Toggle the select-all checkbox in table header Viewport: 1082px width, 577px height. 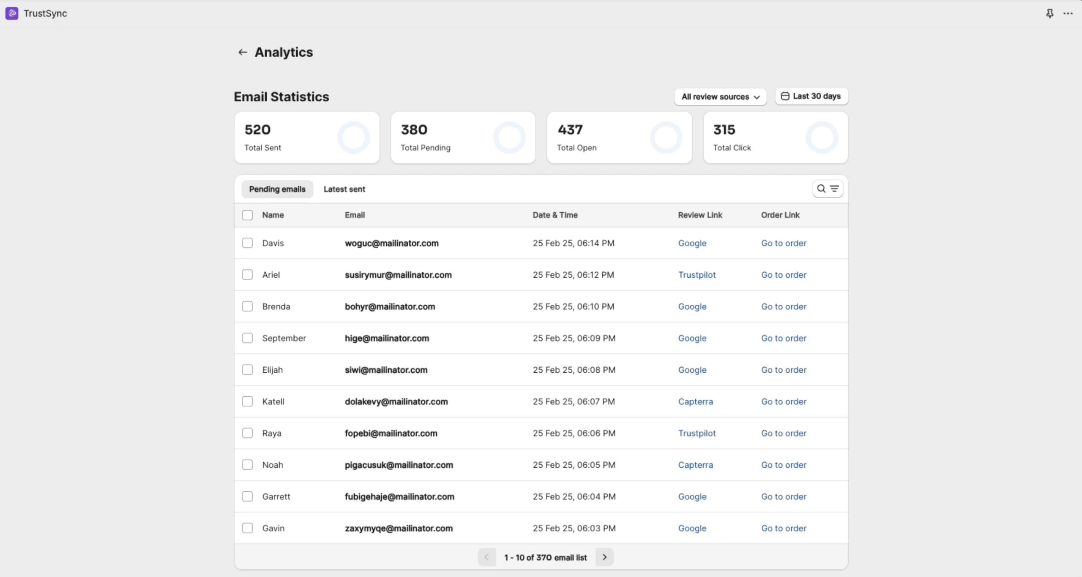point(247,215)
